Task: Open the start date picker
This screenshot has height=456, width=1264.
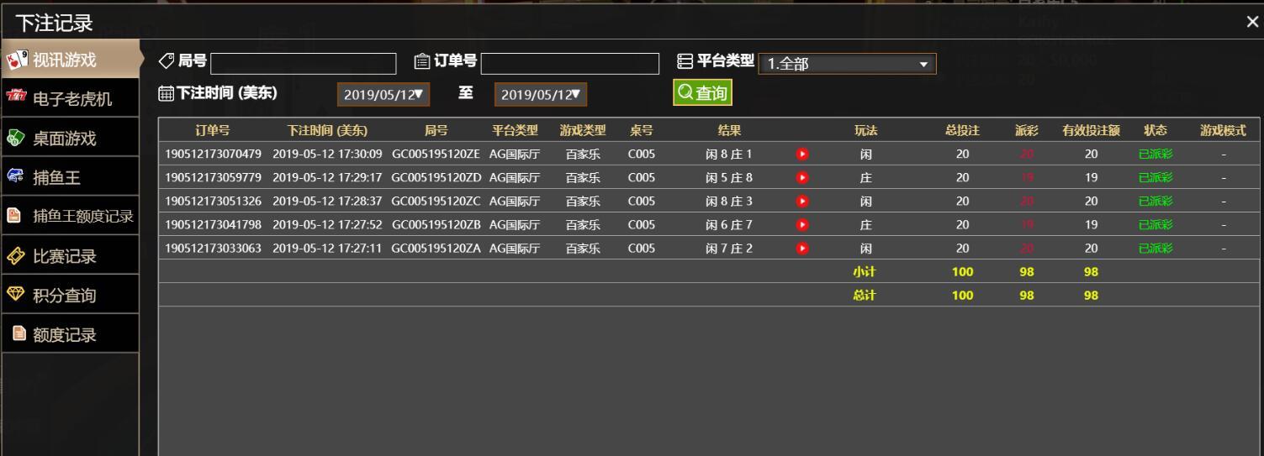Action: (383, 95)
